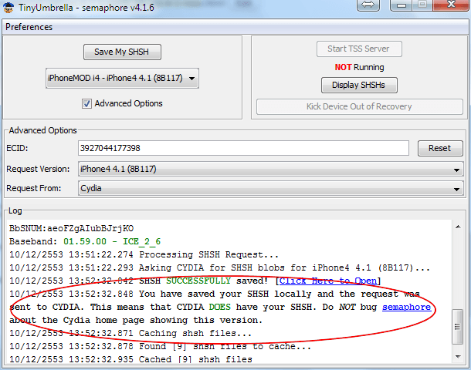Viewport: 471px width, 370px height.
Task: Open the semaphore link in the log
Action: (406, 307)
